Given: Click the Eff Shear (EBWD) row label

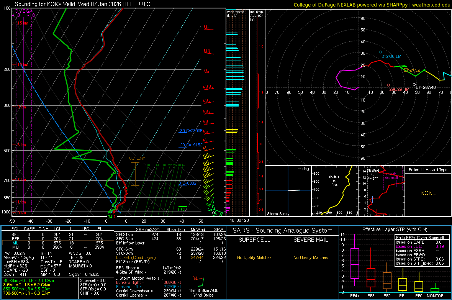Looking at the screenshot, I should (133, 262).
